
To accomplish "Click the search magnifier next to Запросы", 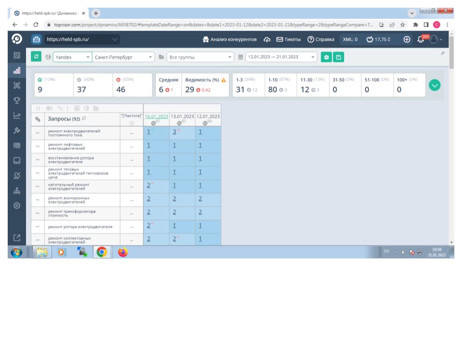I will (x=84, y=119).
